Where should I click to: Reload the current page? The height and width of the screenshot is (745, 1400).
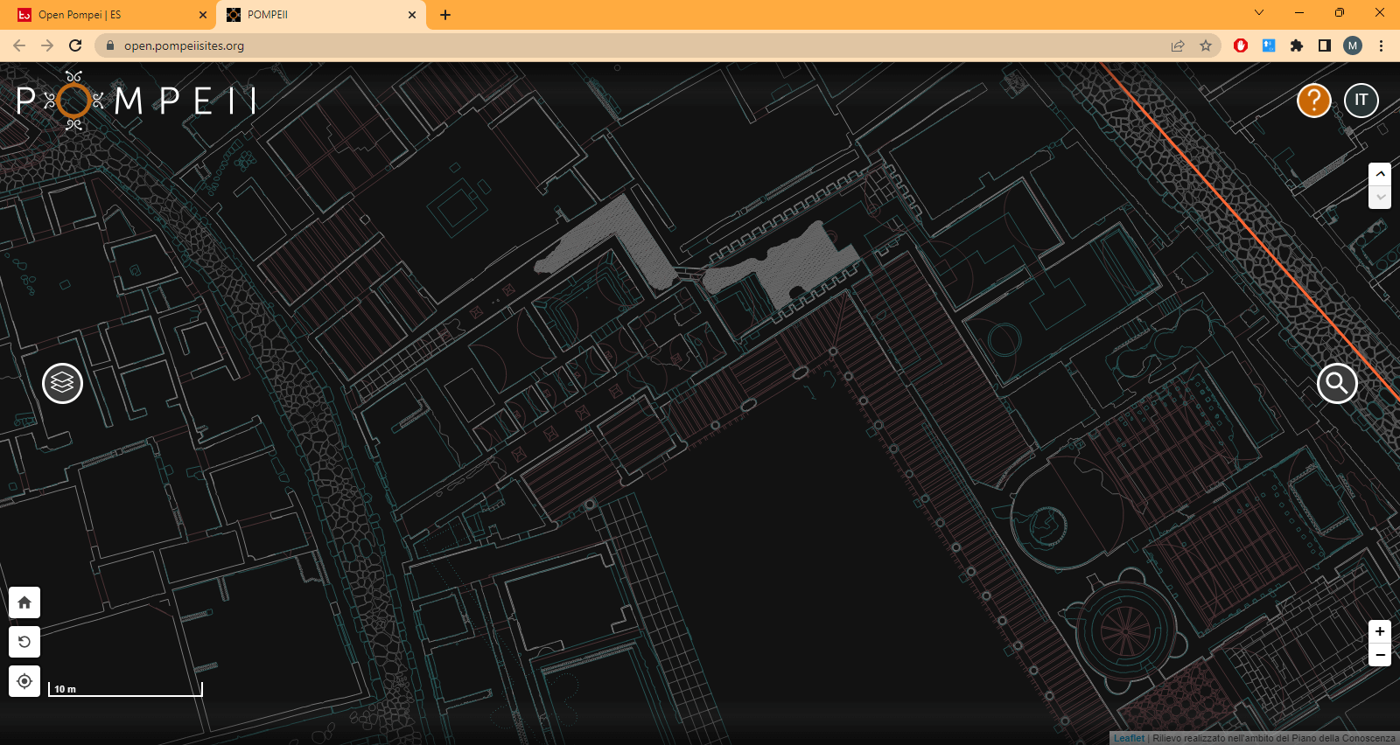point(75,45)
